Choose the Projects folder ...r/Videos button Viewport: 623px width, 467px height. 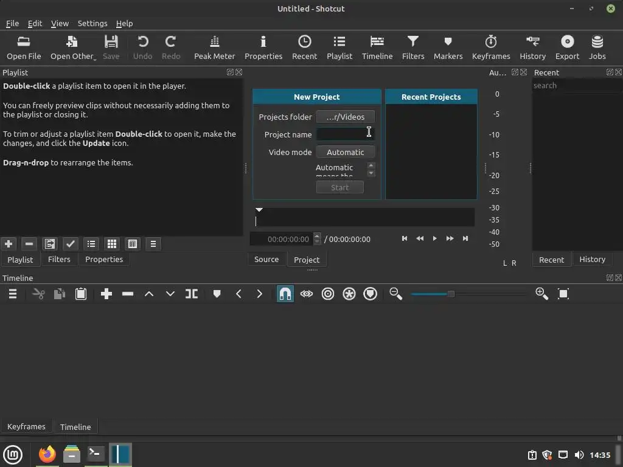tap(346, 117)
